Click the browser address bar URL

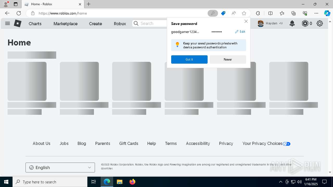pos(63,13)
